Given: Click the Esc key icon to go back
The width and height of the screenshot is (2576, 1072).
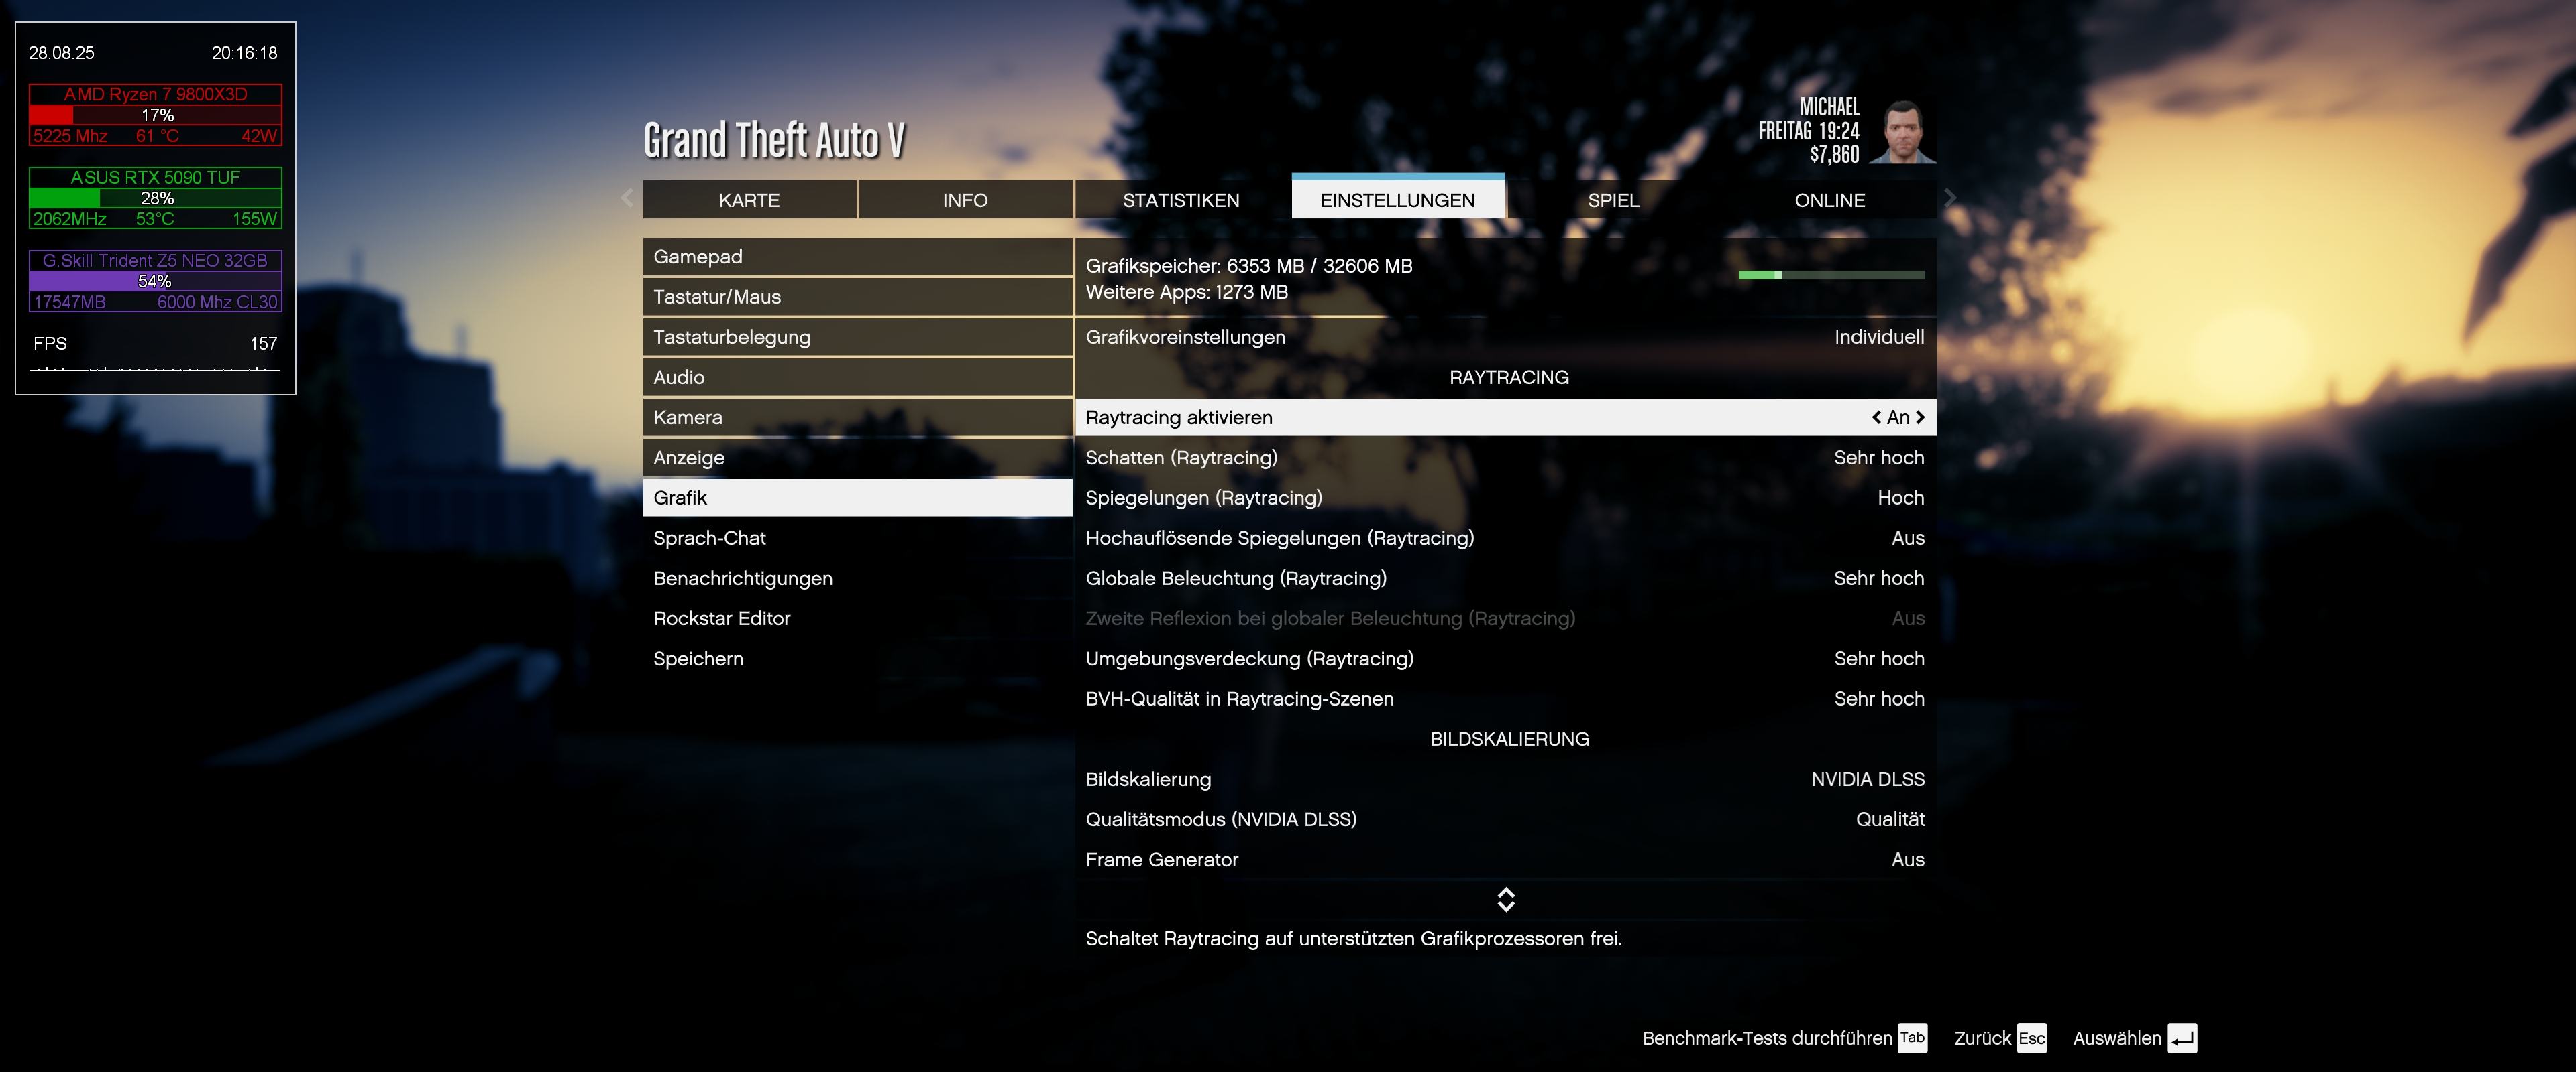Looking at the screenshot, I should (x=2031, y=1038).
